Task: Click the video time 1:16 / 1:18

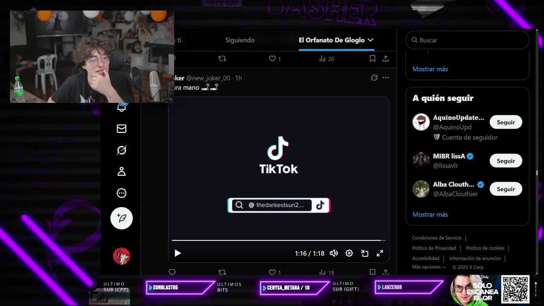Action: click(x=310, y=253)
